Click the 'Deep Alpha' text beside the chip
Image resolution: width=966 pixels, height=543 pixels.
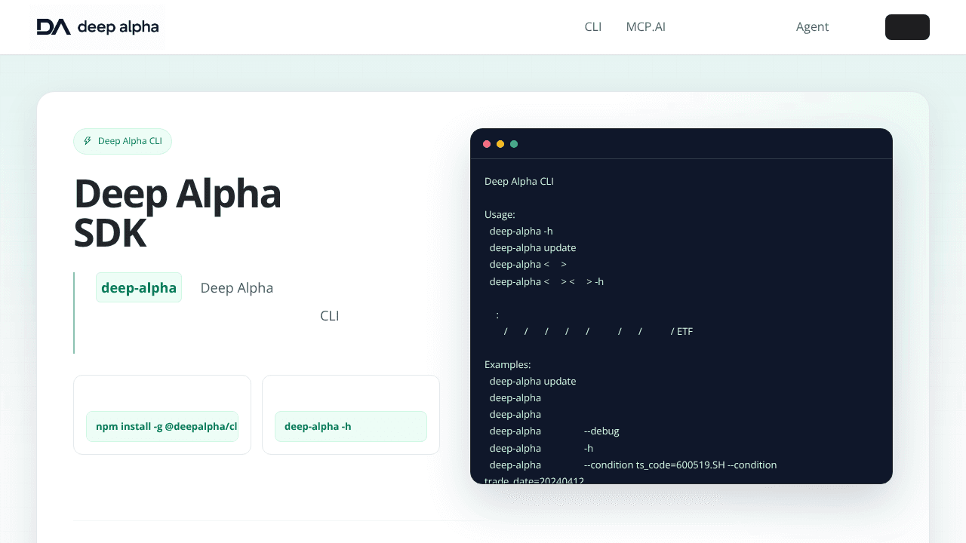237,288
